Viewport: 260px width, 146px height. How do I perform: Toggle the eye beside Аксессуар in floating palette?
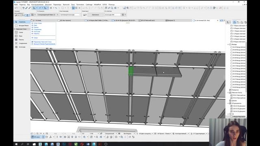pos(32,32)
